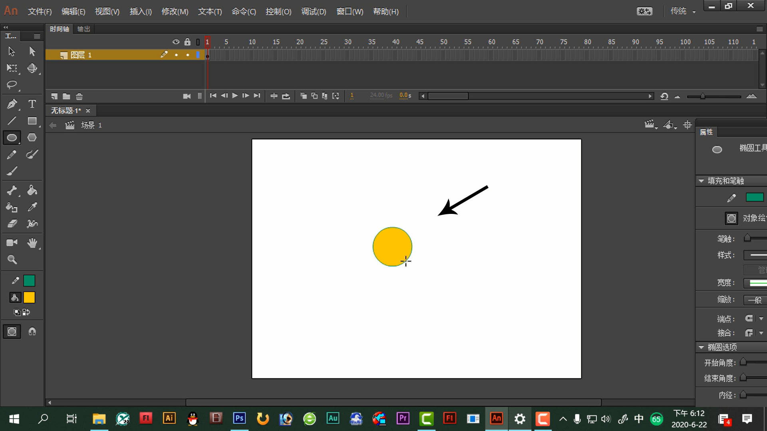Select the Text tool
This screenshot has width=767, height=431.
[x=32, y=104]
